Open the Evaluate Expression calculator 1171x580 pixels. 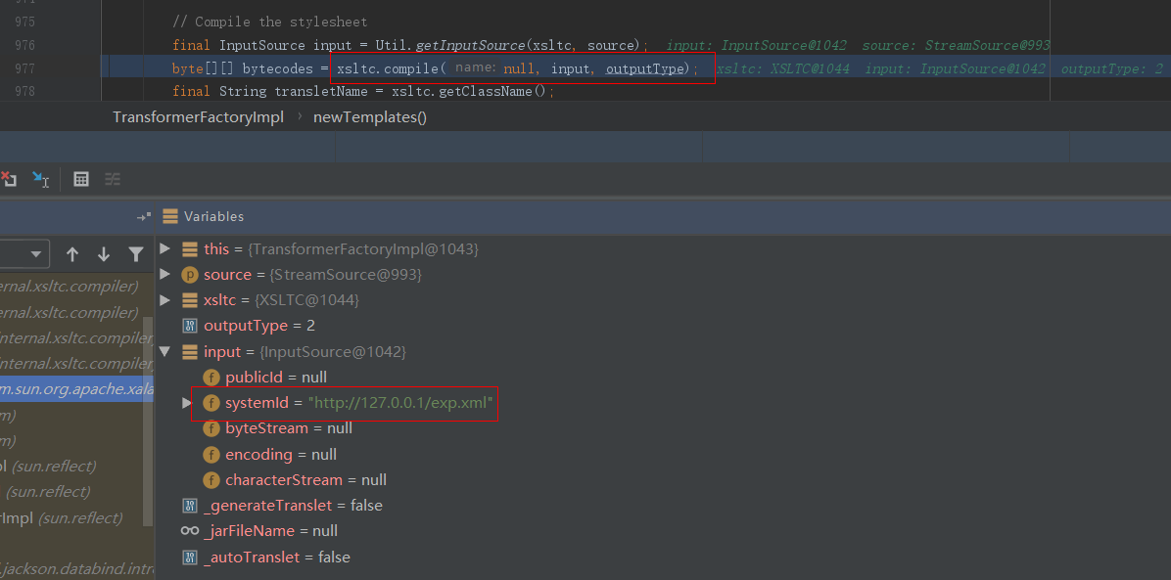[x=81, y=179]
